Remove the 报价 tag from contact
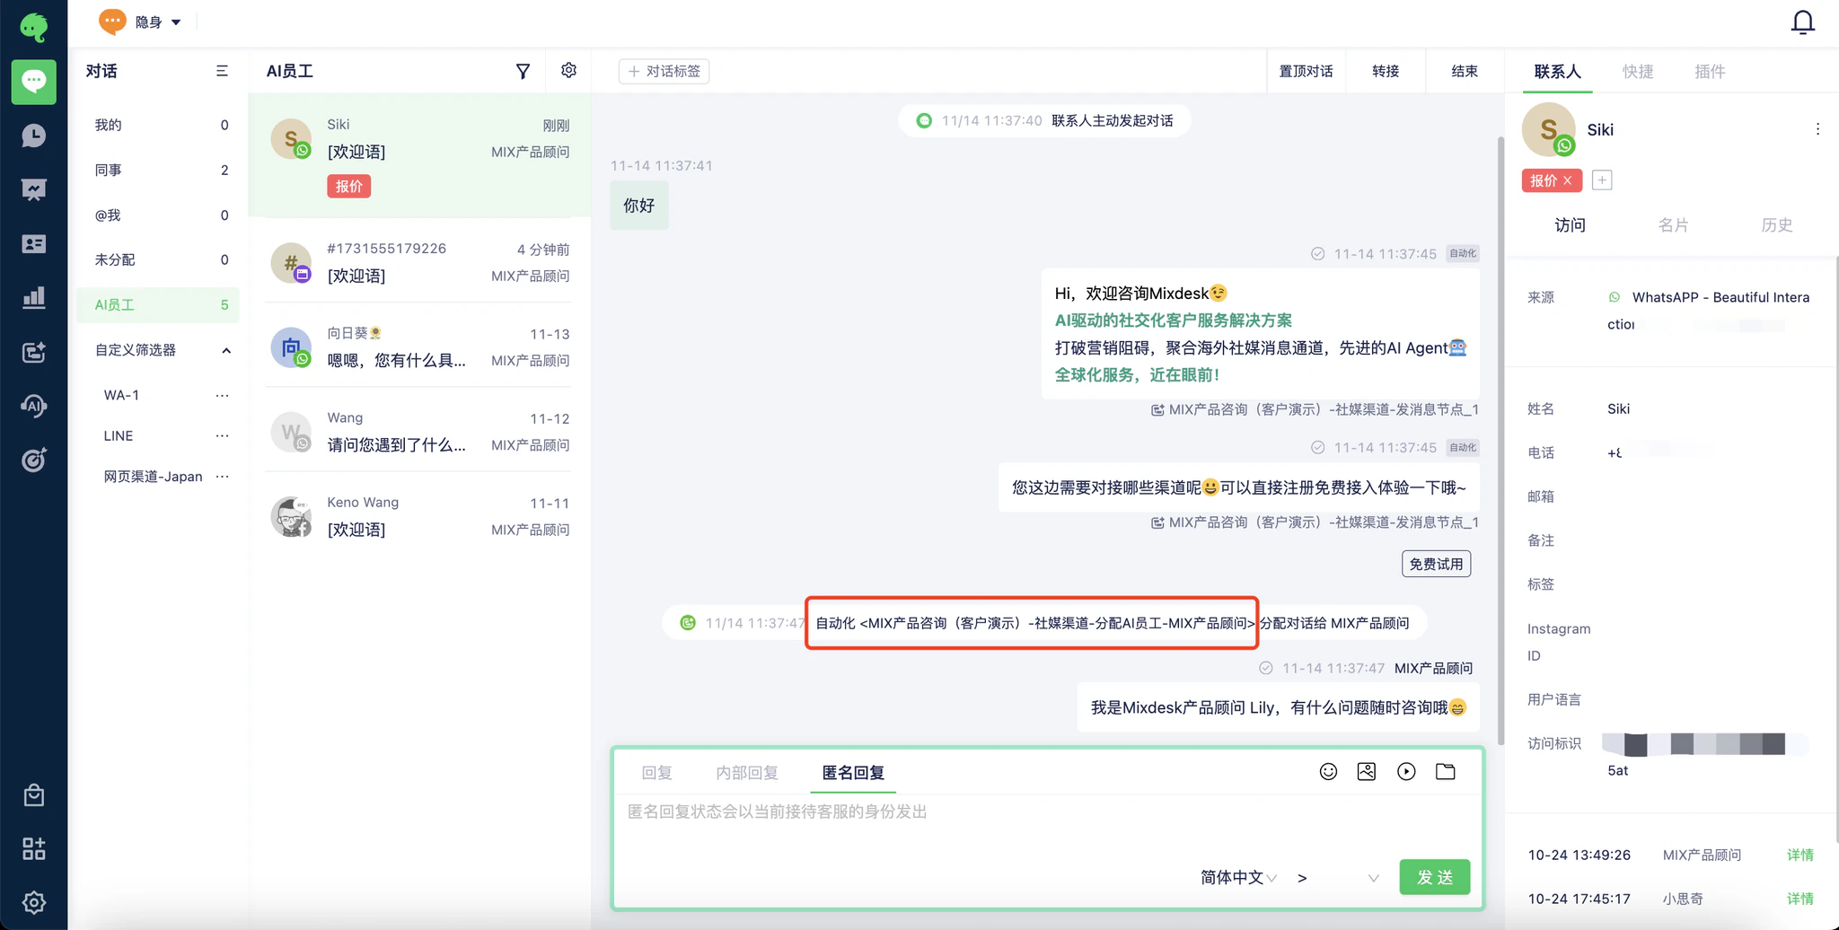This screenshot has height=930, width=1839. [1567, 180]
